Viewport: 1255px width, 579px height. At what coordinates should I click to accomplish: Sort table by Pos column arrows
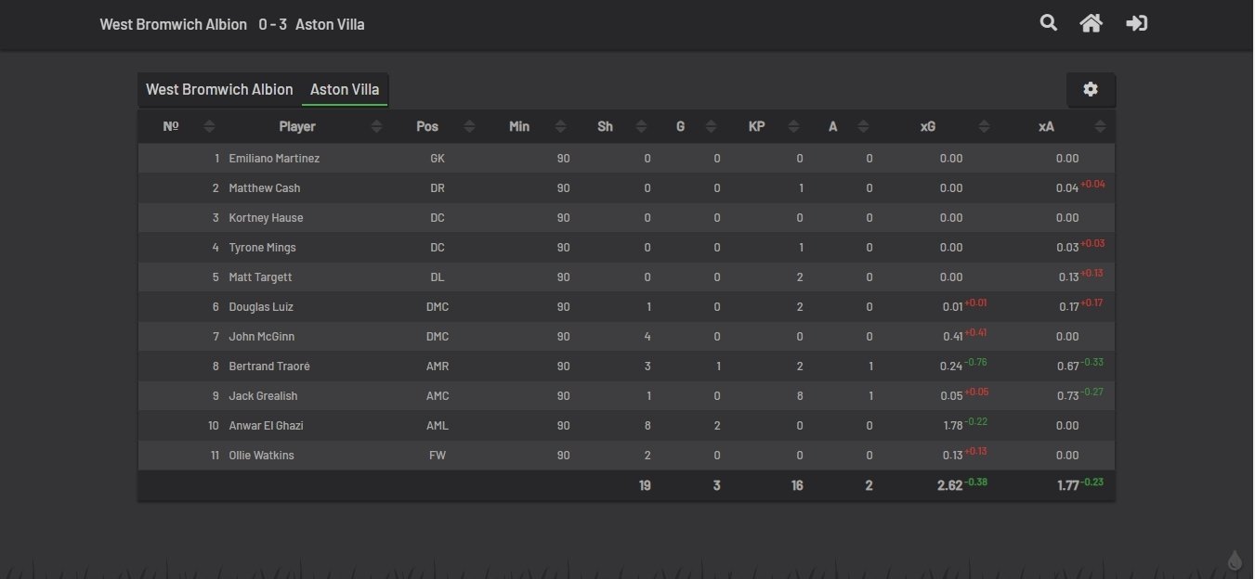click(x=469, y=126)
